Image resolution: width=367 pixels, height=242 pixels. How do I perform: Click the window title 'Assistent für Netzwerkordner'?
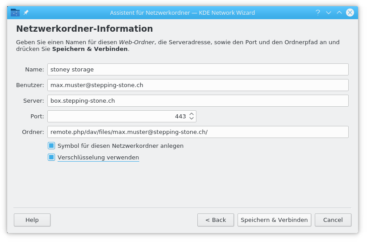(x=150, y=13)
